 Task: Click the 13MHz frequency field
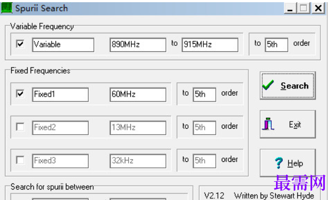[x=138, y=128]
